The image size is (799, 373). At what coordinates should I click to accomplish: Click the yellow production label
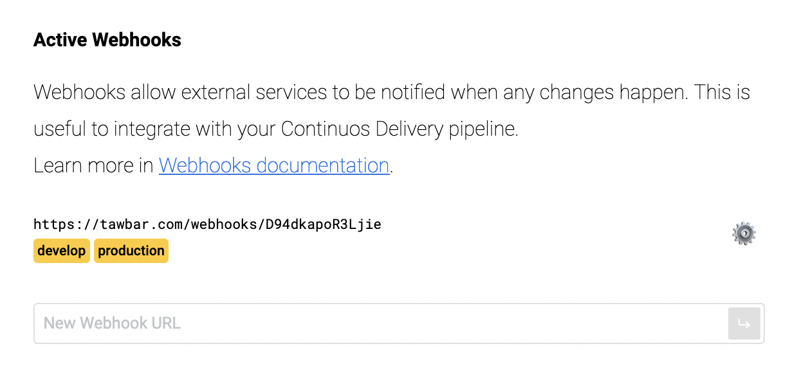131,251
